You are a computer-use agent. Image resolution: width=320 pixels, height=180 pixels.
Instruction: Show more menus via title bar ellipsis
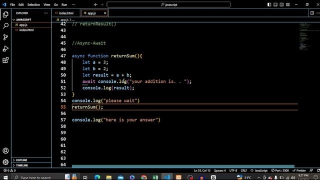tap(73, 4)
